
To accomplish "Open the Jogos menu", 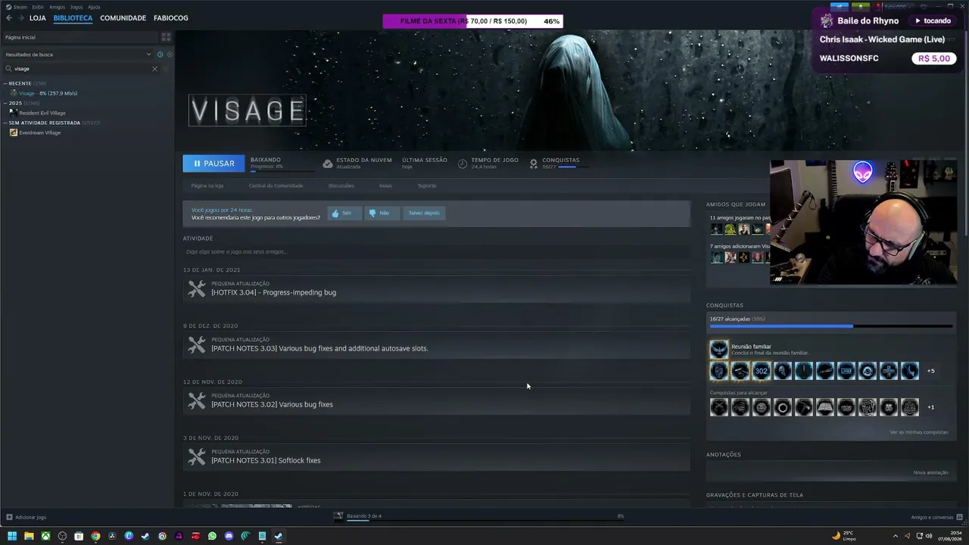I will coord(76,7).
